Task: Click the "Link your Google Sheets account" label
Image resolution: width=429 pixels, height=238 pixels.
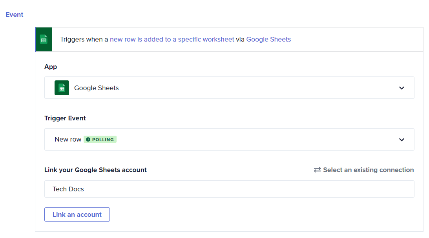Action: (x=95, y=170)
